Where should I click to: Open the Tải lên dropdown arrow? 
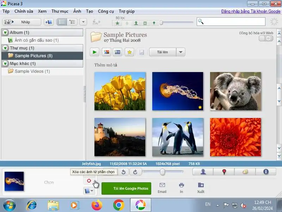point(181,52)
